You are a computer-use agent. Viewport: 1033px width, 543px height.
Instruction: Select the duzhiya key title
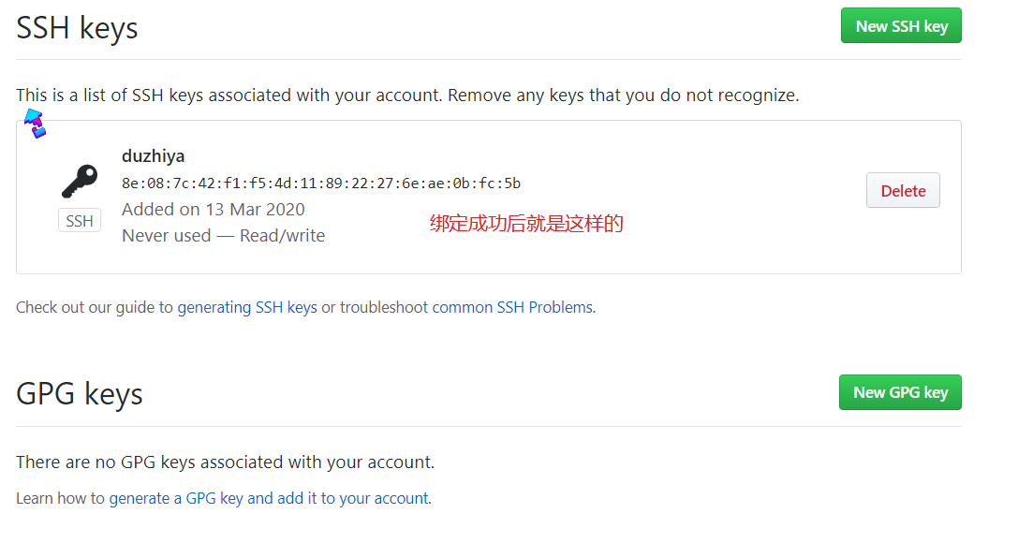click(153, 156)
